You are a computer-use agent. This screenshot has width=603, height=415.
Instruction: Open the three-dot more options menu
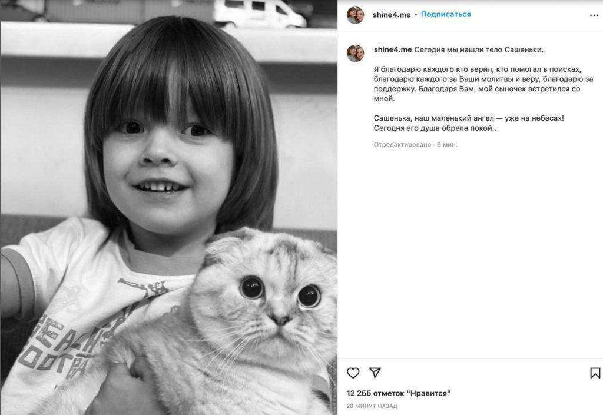[594, 15]
